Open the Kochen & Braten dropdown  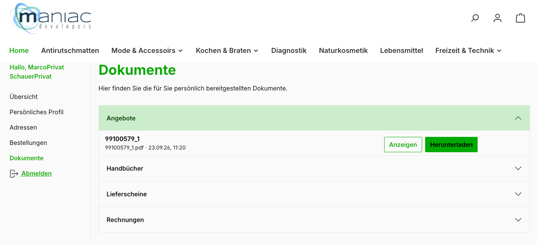227,51
